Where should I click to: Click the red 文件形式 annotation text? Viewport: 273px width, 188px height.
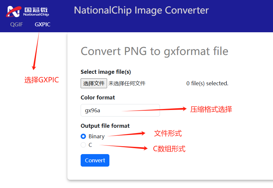(168, 133)
